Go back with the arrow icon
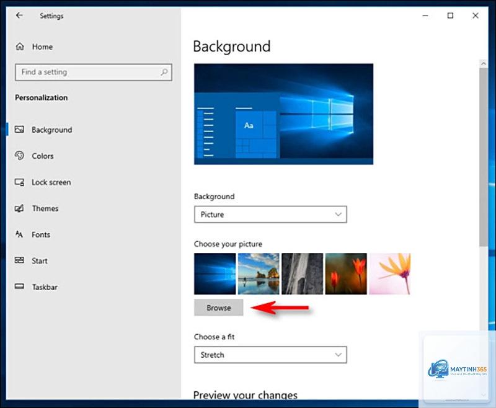The image size is (496, 408). 19,15
